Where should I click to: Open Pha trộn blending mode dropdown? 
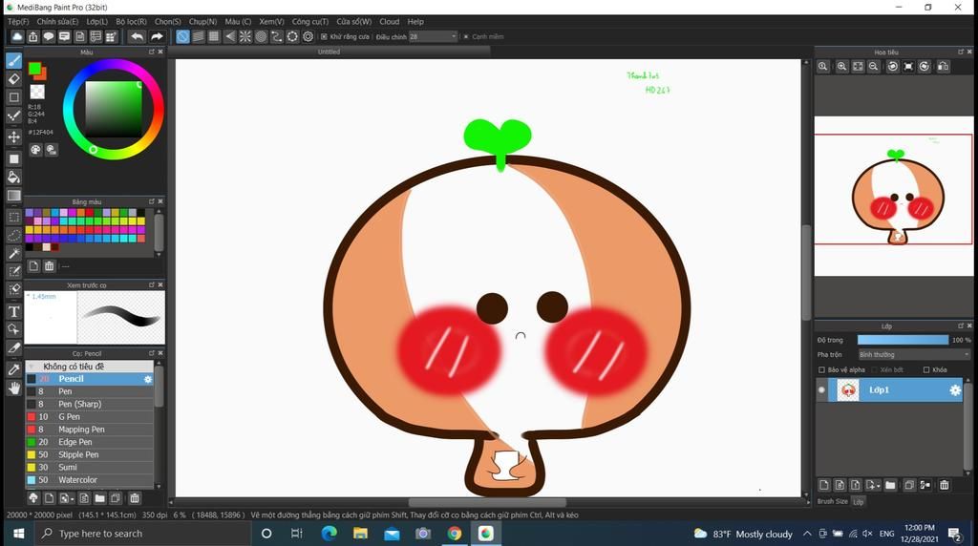pos(914,355)
